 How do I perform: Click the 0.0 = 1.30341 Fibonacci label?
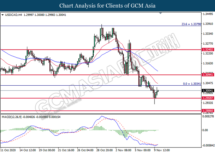192,84
